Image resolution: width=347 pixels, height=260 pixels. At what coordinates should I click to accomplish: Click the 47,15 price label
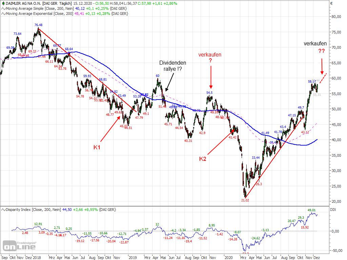(x=292, y=115)
